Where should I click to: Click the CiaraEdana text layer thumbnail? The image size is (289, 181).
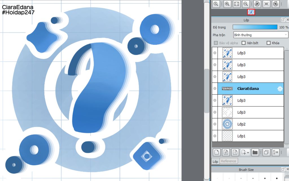pos(227,89)
